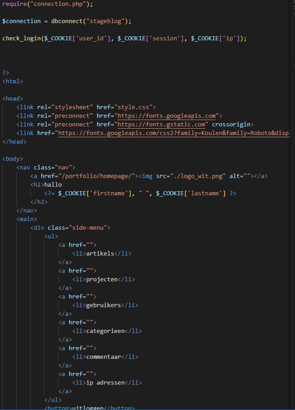Click the PHP closing tag ?>
The width and height of the screenshot is (295, 410).
point(6,73)
